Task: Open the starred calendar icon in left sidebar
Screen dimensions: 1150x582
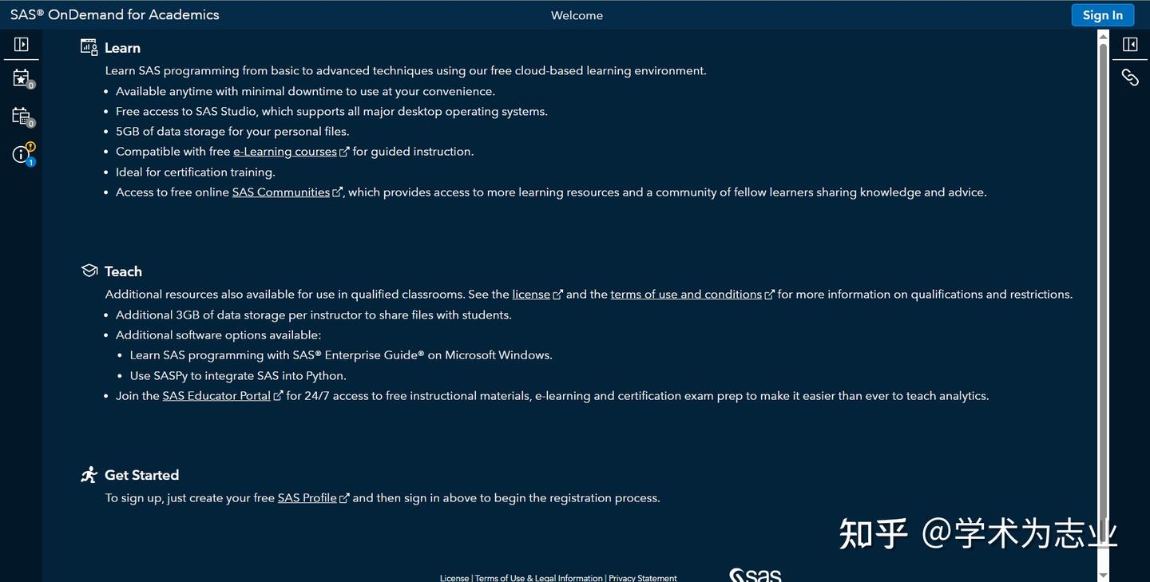Action: click(x=22, y=78)
